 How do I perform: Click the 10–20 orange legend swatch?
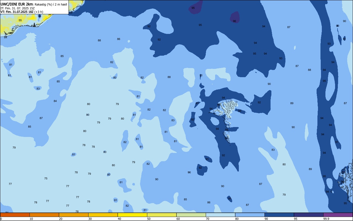tap(44, 215)
